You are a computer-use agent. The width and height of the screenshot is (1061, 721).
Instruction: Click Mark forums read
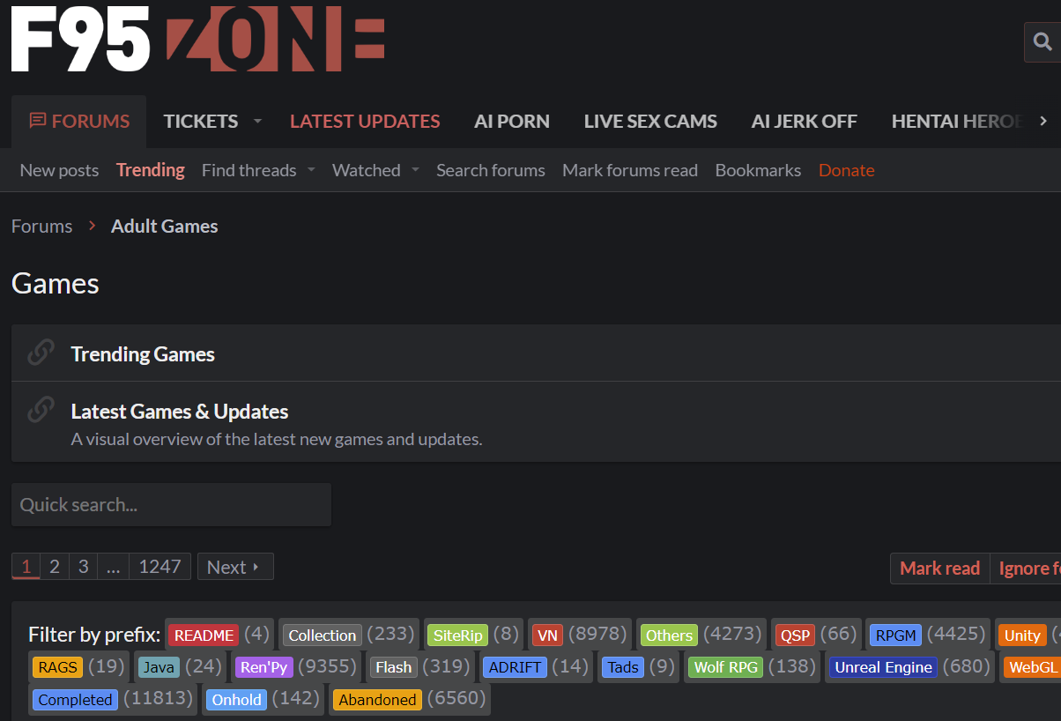pyautogui.click(x=630, y=170)
